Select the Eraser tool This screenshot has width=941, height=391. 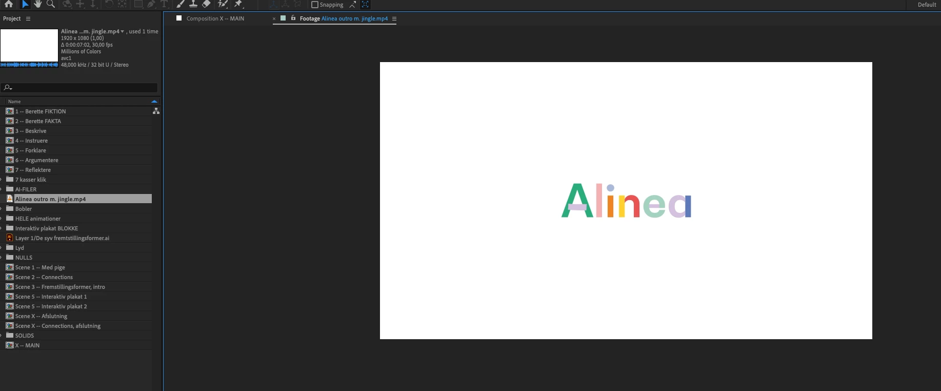pos(206,4)
